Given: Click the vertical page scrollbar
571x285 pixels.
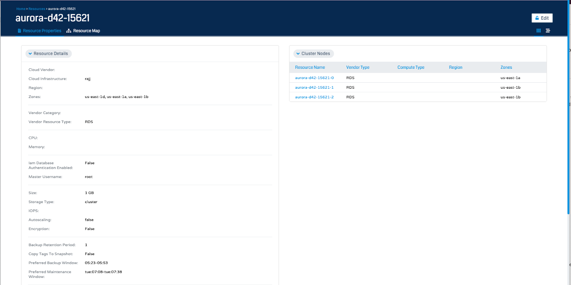Looking at the screenshot, I should pyautogui.click(x=569, y=107).
